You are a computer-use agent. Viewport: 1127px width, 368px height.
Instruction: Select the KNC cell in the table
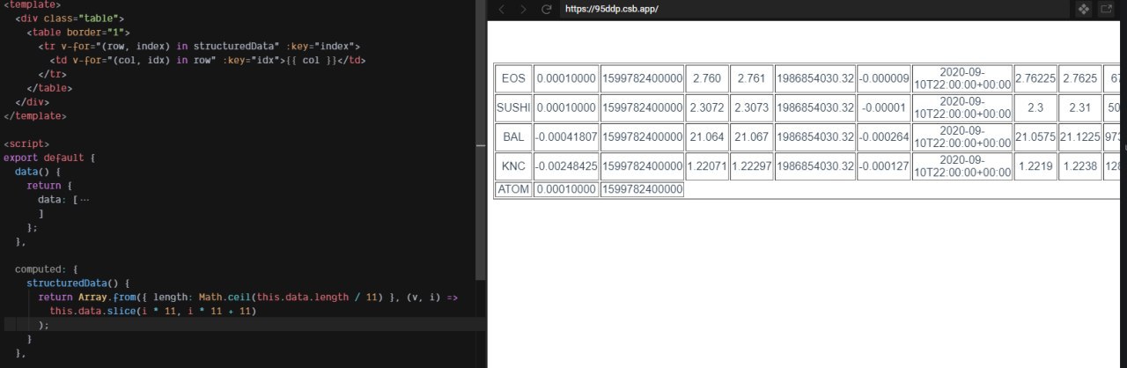tap(513, 166)
